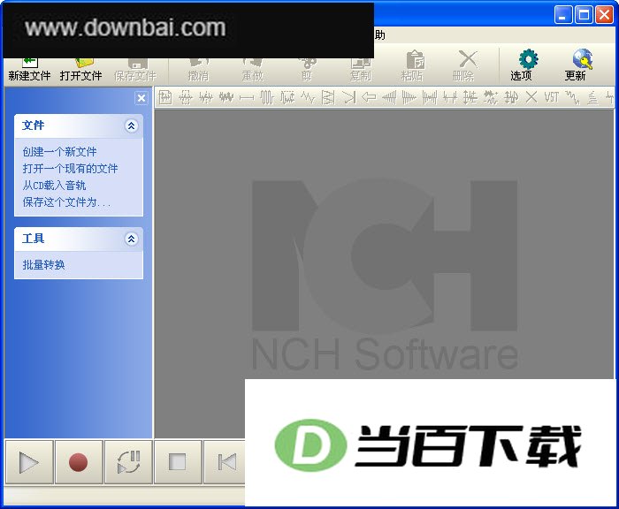
Task: Close the left sidebar panel with X
Action: point(141,98)
